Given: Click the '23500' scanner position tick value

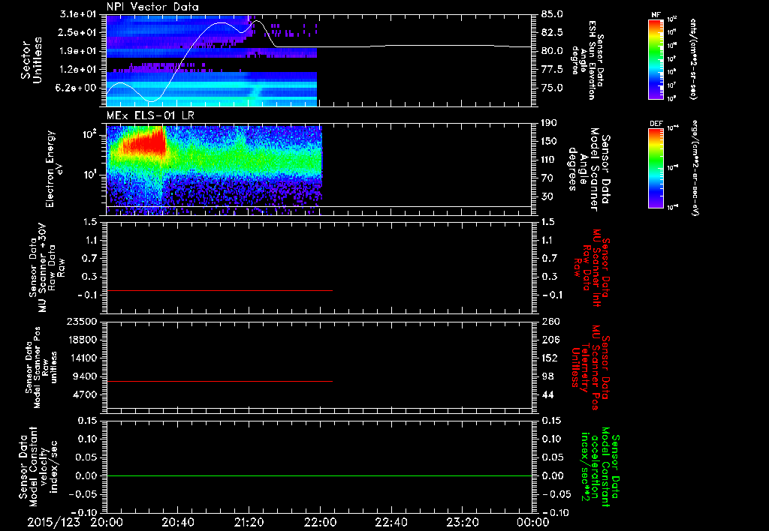Looking at the screenshot, I should [83, 321].
